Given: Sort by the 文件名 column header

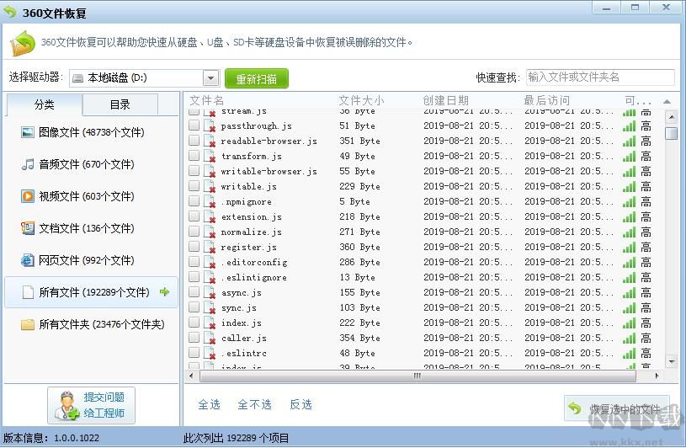Looking at the screenshot, I should [206, 100].
